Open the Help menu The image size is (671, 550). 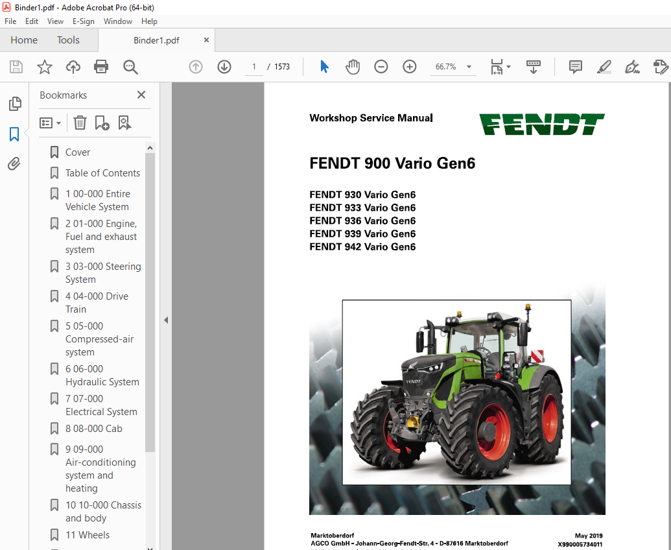coord(149,21)
